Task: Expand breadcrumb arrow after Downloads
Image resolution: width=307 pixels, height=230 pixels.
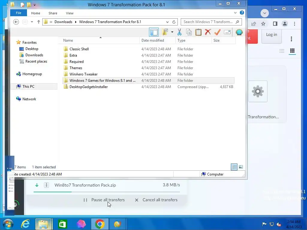Action: [x=76, y=22]
